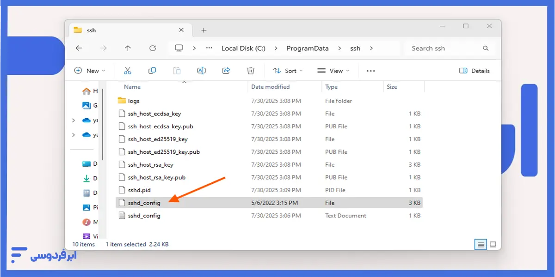Click the search magnifier icon
Image resolution: width=555 pixels, height=277 pixels.
[486, 48]
